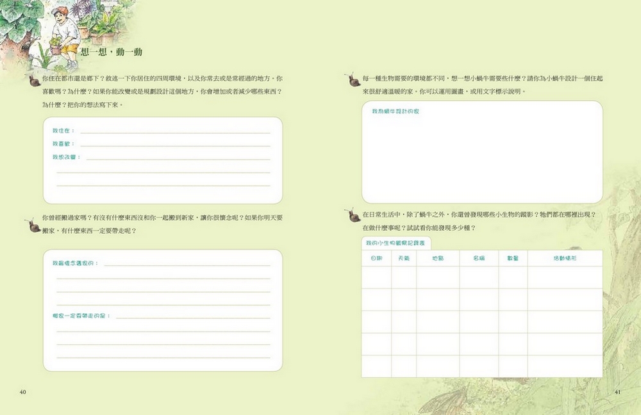The width and height of the screenshot is (641, 415).
Task: Select the 我的小生物觀察記錄表 tab
Action: pyautogui.click(x=395, y=243)
